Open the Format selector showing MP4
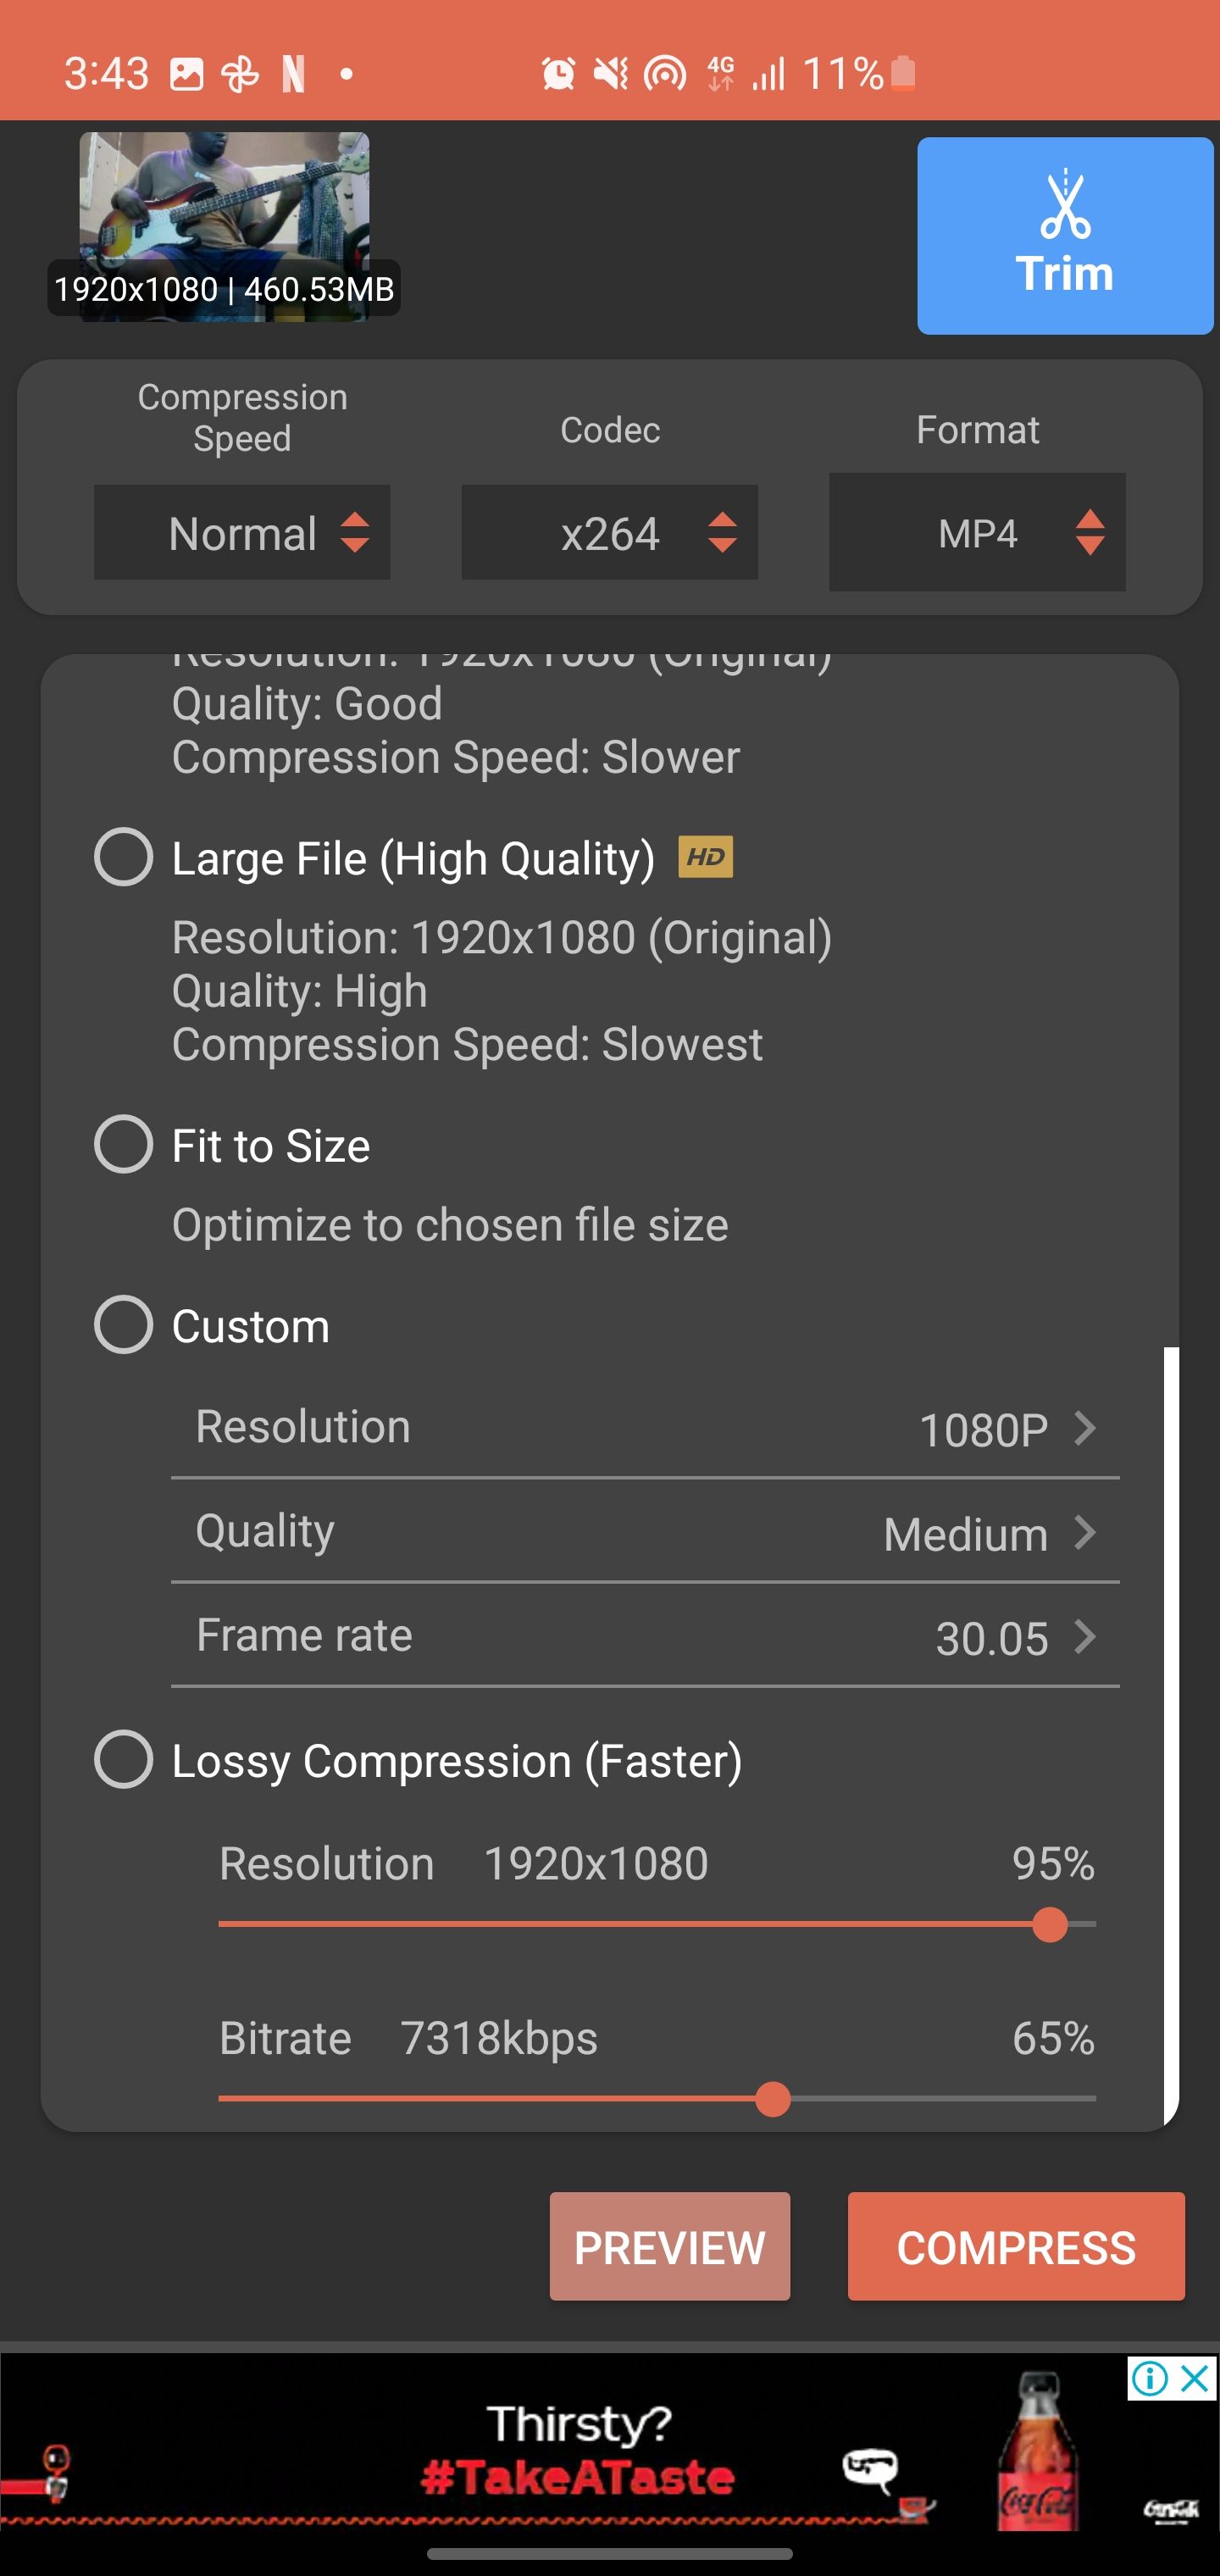Viewport: 1220px width, 2576px height. (x=976, y=533)
